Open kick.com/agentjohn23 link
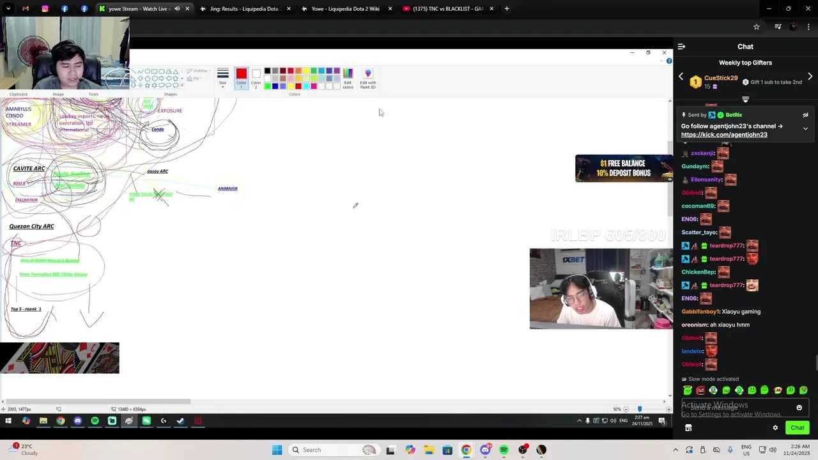The width and height of the screenshot is (818, 460). (724, 135)
